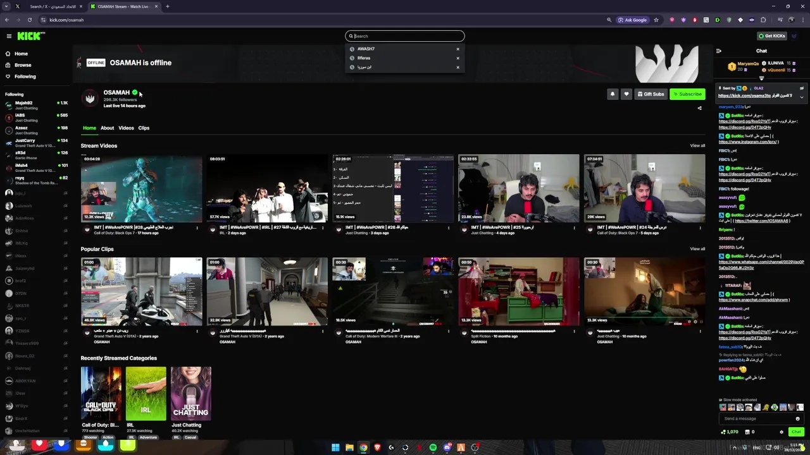This screenshot has height=455, width=810.
Task: Open iMsh4 channel in Following list
Action: pyautogui.click(x=36, y=167)
